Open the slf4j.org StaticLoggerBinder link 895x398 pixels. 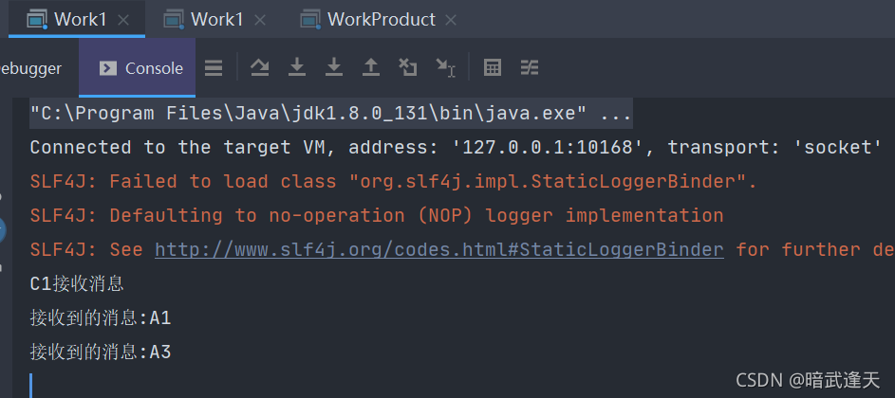[x=438, y=250]
